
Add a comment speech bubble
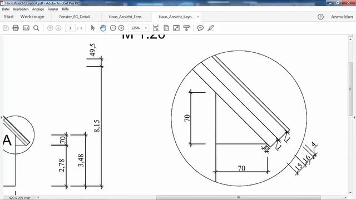[x=200, y=28]
